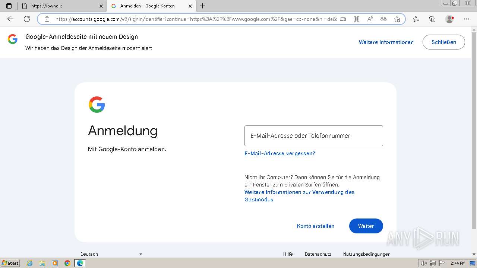The height and width of the screenshot is (268, 477).
Task: Select Microsoft Edge taskbar icon
Action: click(80, 263)
